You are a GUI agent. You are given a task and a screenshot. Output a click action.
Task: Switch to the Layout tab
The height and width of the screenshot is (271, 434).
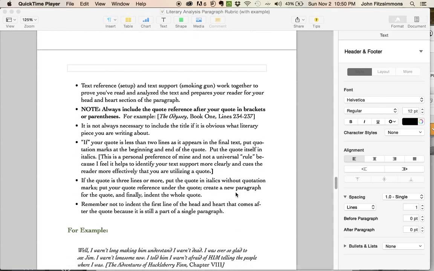click(384, 72)
